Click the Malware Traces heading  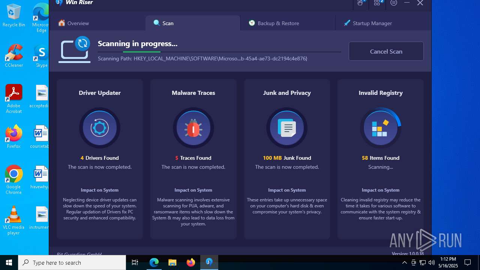click(x=193, y=93)
